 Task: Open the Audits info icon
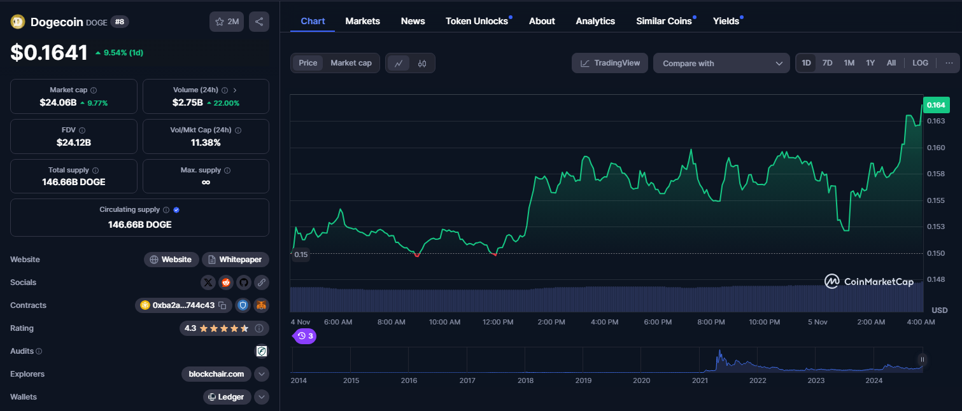tap(39, 351)
